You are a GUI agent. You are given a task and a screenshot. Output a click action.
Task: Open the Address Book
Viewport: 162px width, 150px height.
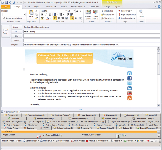[88, 15]
